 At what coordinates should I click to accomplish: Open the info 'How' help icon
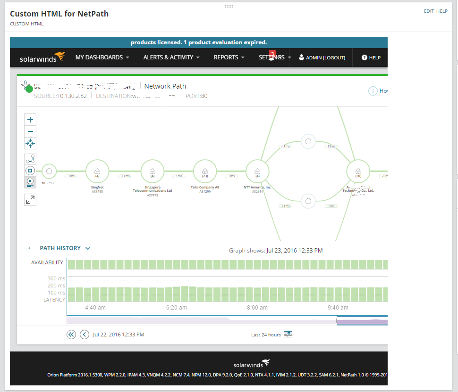[373, 91]
